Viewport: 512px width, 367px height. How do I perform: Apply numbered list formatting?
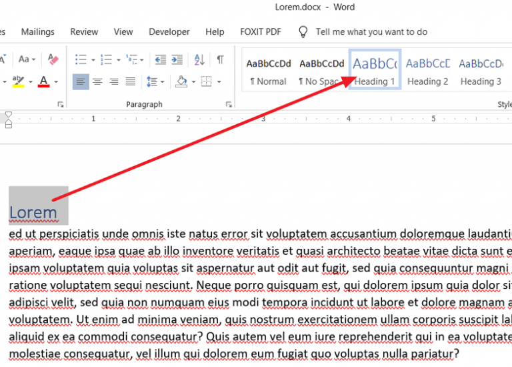107,59
